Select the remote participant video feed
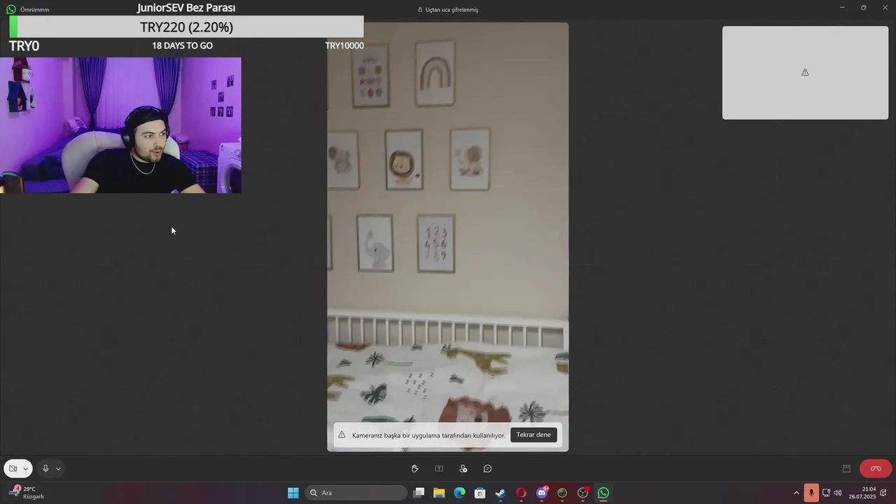This screenshot has height=504, width=896. [448, 237]
